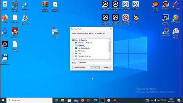This screenshot has width=183, height=103.
Task: Open the ASIO4ALL Web Site shortcut
Action: tap(15, 6)
